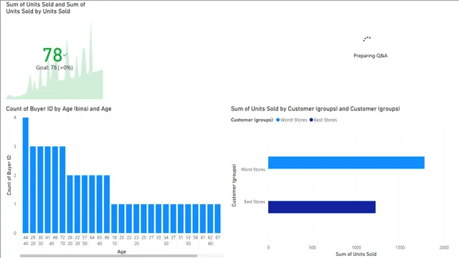
Task: Click the Preparing Q&A loading spinner
Action: coord(367,39)
